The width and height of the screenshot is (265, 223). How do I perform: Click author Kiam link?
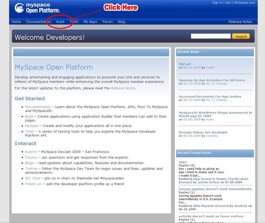point(210,119)
